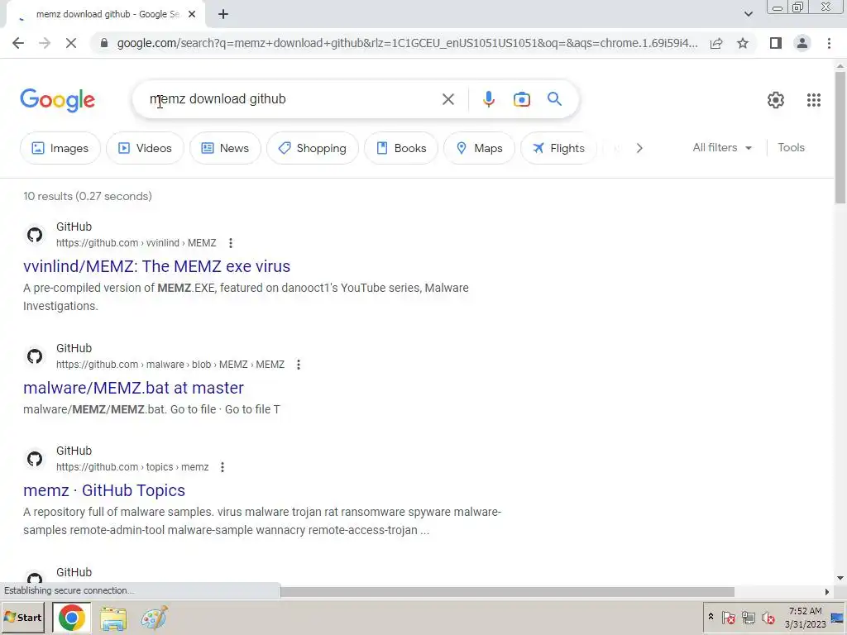This screenshot has width=847, height=635.
Task: Open the Paint taskbar icon
Action: point(154,618)
